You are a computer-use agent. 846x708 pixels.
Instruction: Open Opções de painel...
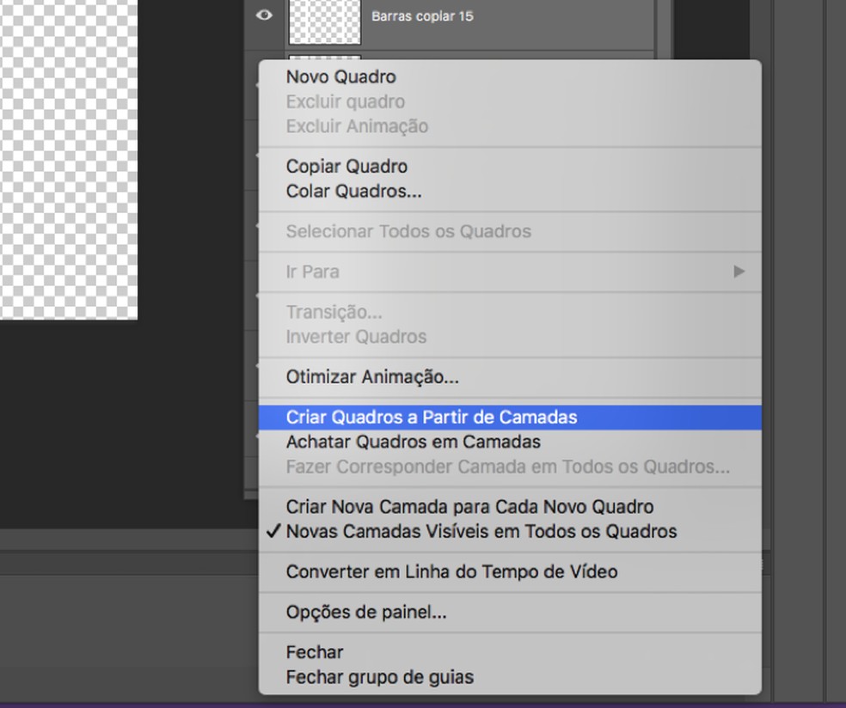click(x=510, y=612)
